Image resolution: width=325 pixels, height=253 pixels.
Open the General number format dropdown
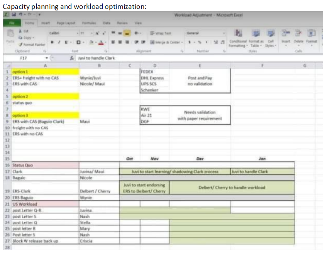click(224, 33)
